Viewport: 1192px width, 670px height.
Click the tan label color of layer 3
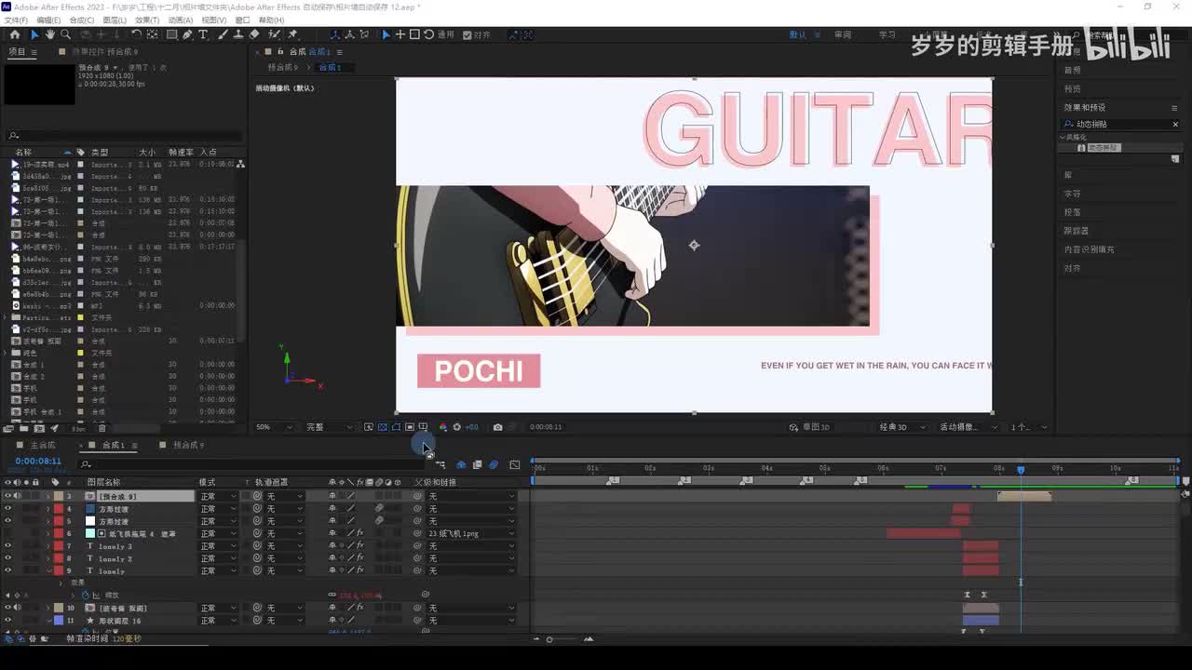click(58, 496)
